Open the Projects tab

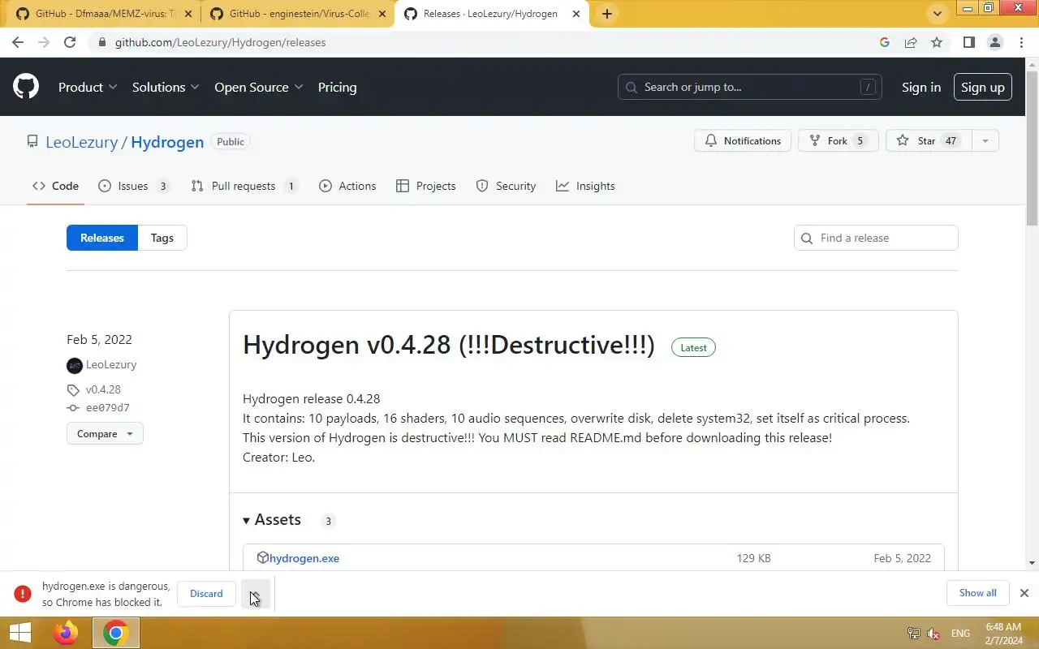(x=426, y=186)
